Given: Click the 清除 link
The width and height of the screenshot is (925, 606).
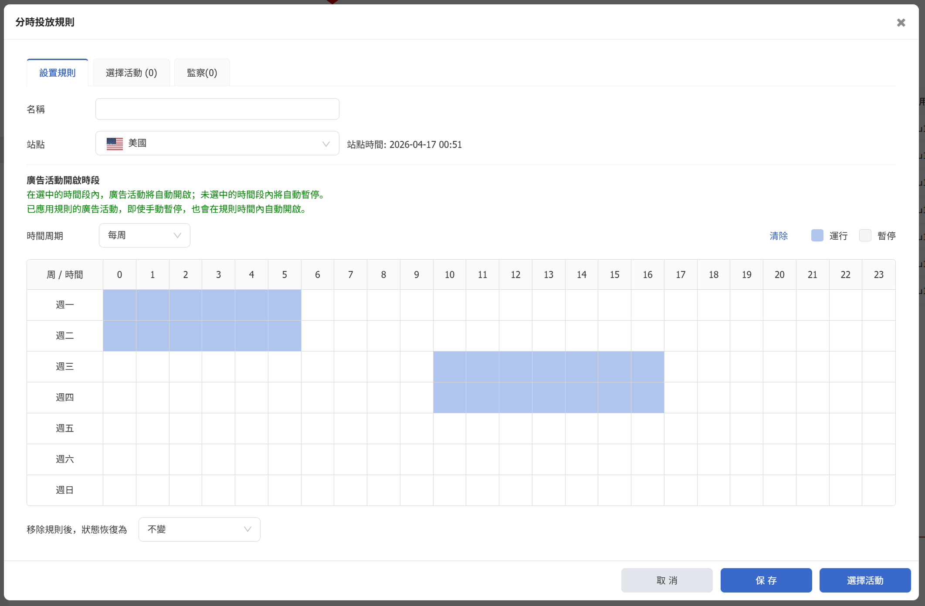Looking at the screenshot, I should coord(778,236).
